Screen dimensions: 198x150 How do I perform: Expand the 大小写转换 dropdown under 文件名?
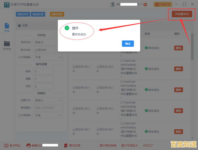pyautogui.click(x=48, y=57)
